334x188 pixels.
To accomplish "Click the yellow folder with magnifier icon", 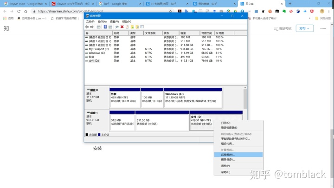I will pyautogui.click(x=137, y=27).
